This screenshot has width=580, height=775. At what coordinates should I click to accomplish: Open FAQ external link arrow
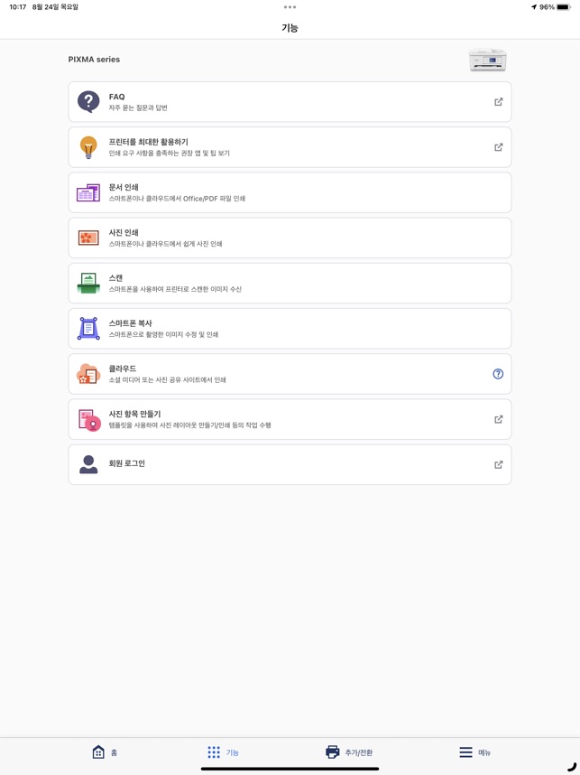point(498,102)
